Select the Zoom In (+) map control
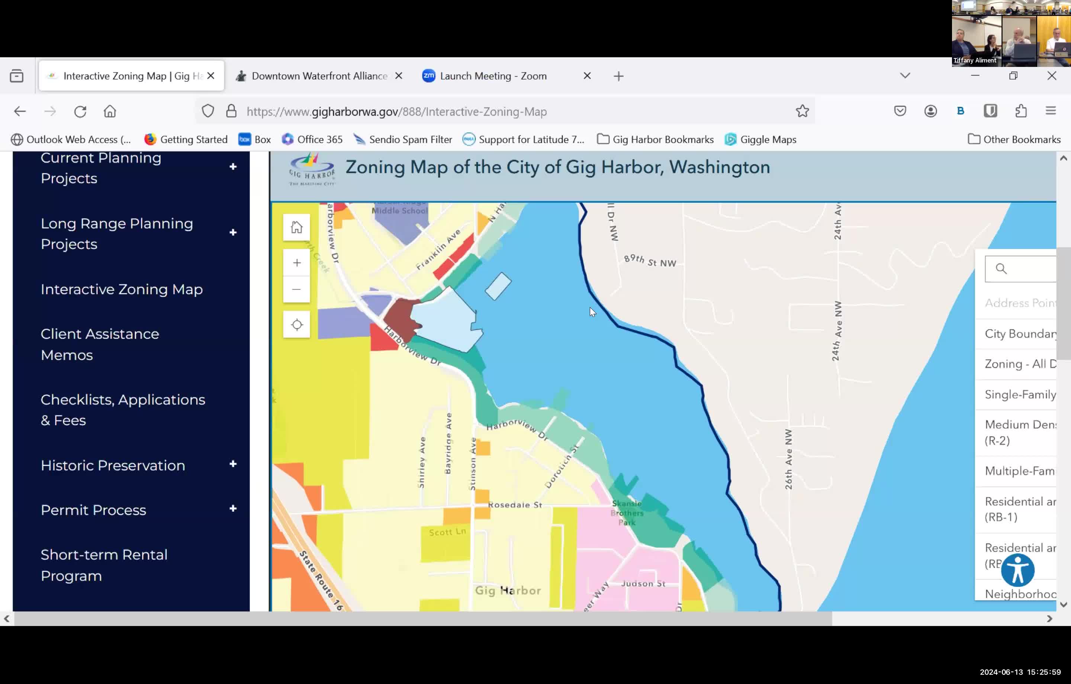 296,263
